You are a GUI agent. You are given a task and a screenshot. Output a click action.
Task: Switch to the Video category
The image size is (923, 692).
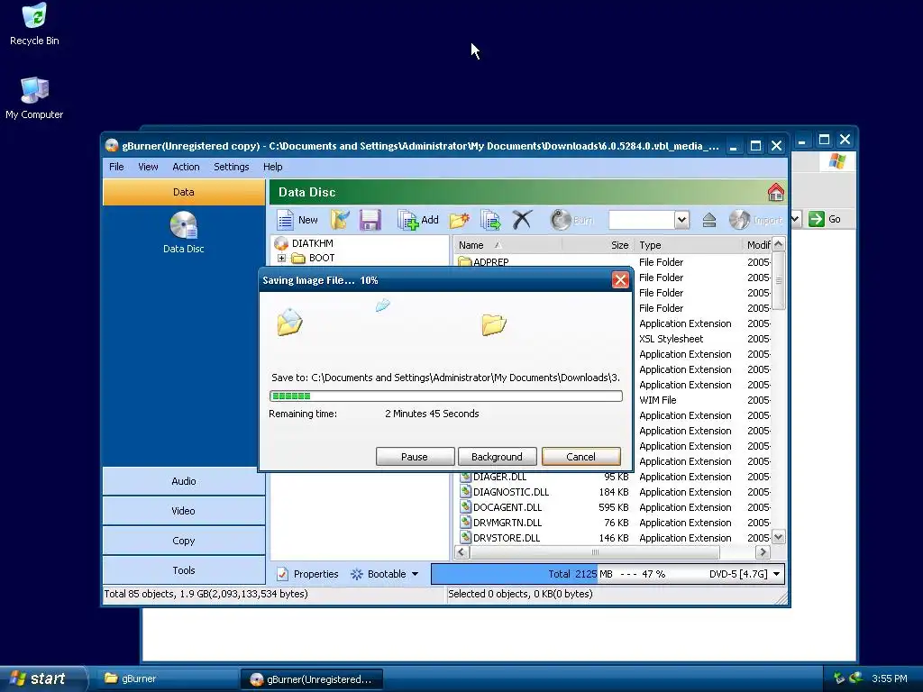pyautogui.click(x=184, y=511)
